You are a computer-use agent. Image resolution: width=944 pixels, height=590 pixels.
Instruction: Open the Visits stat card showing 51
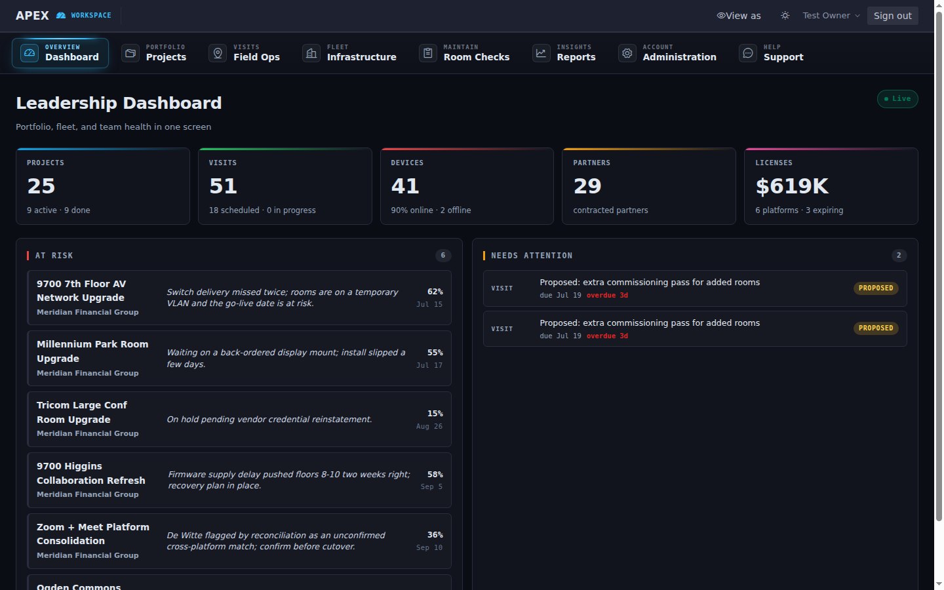coord(285,186)
